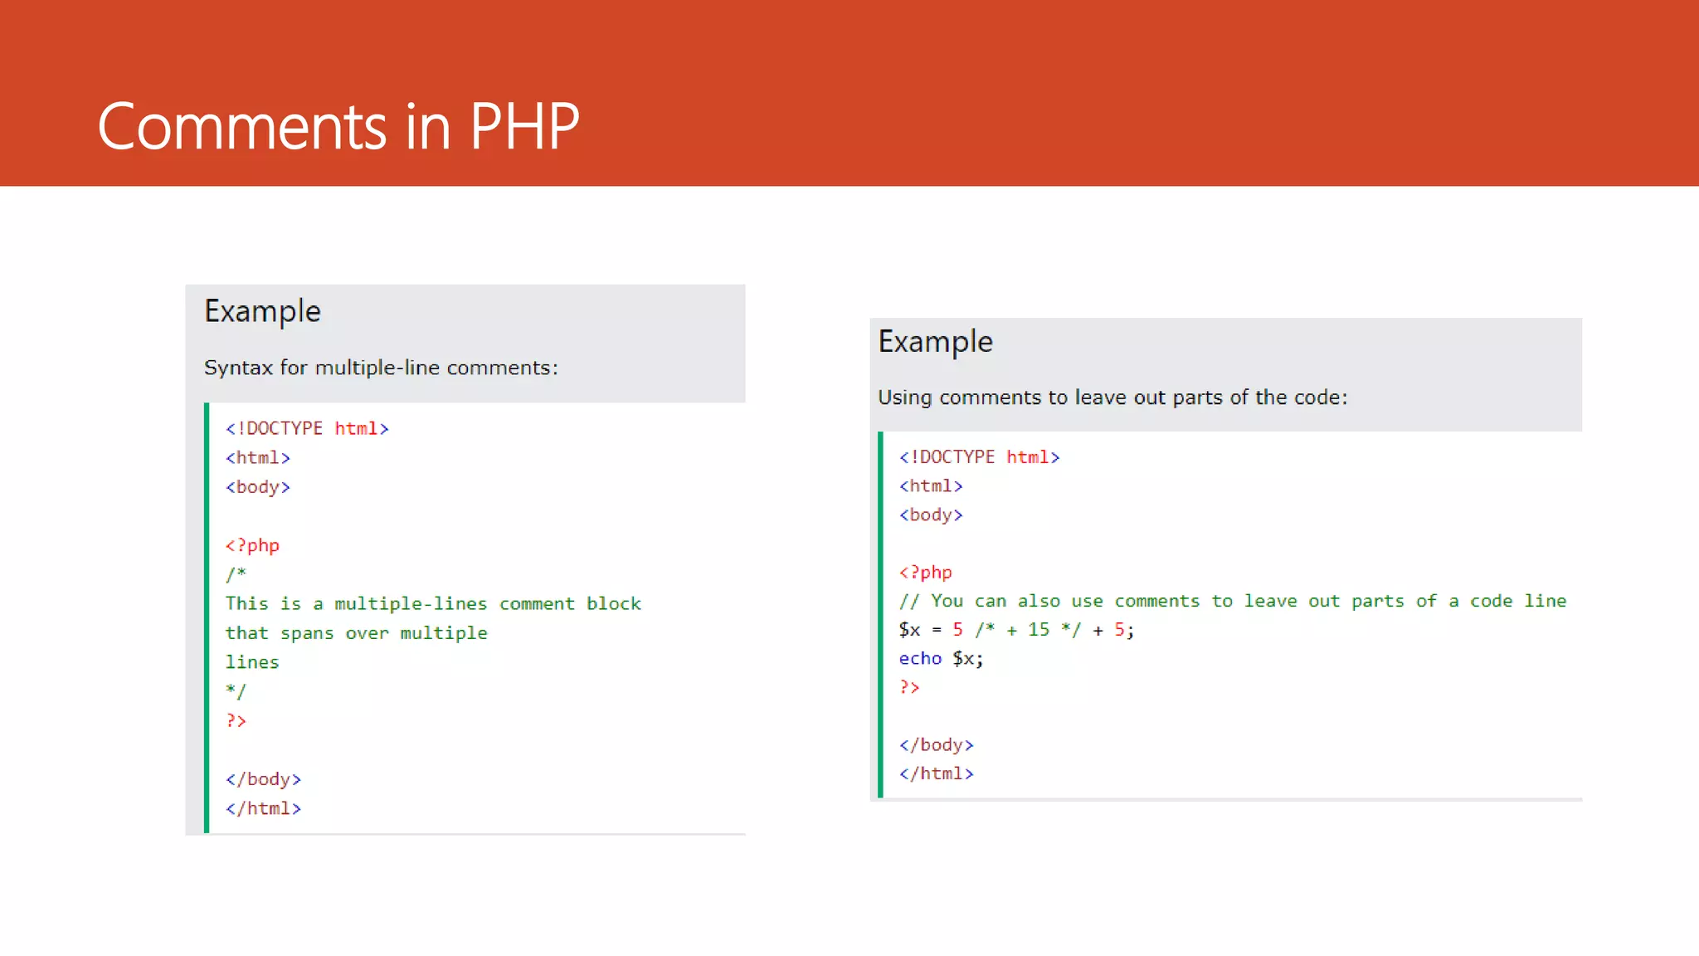Click the left "Example" heading

[262, 311]
